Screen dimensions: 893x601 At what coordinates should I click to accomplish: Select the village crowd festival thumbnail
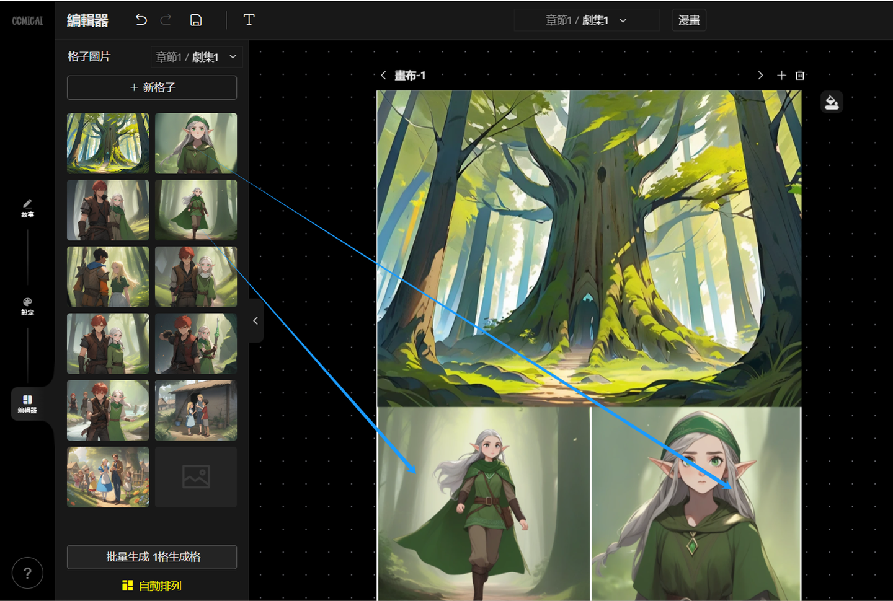coord(108,477)
